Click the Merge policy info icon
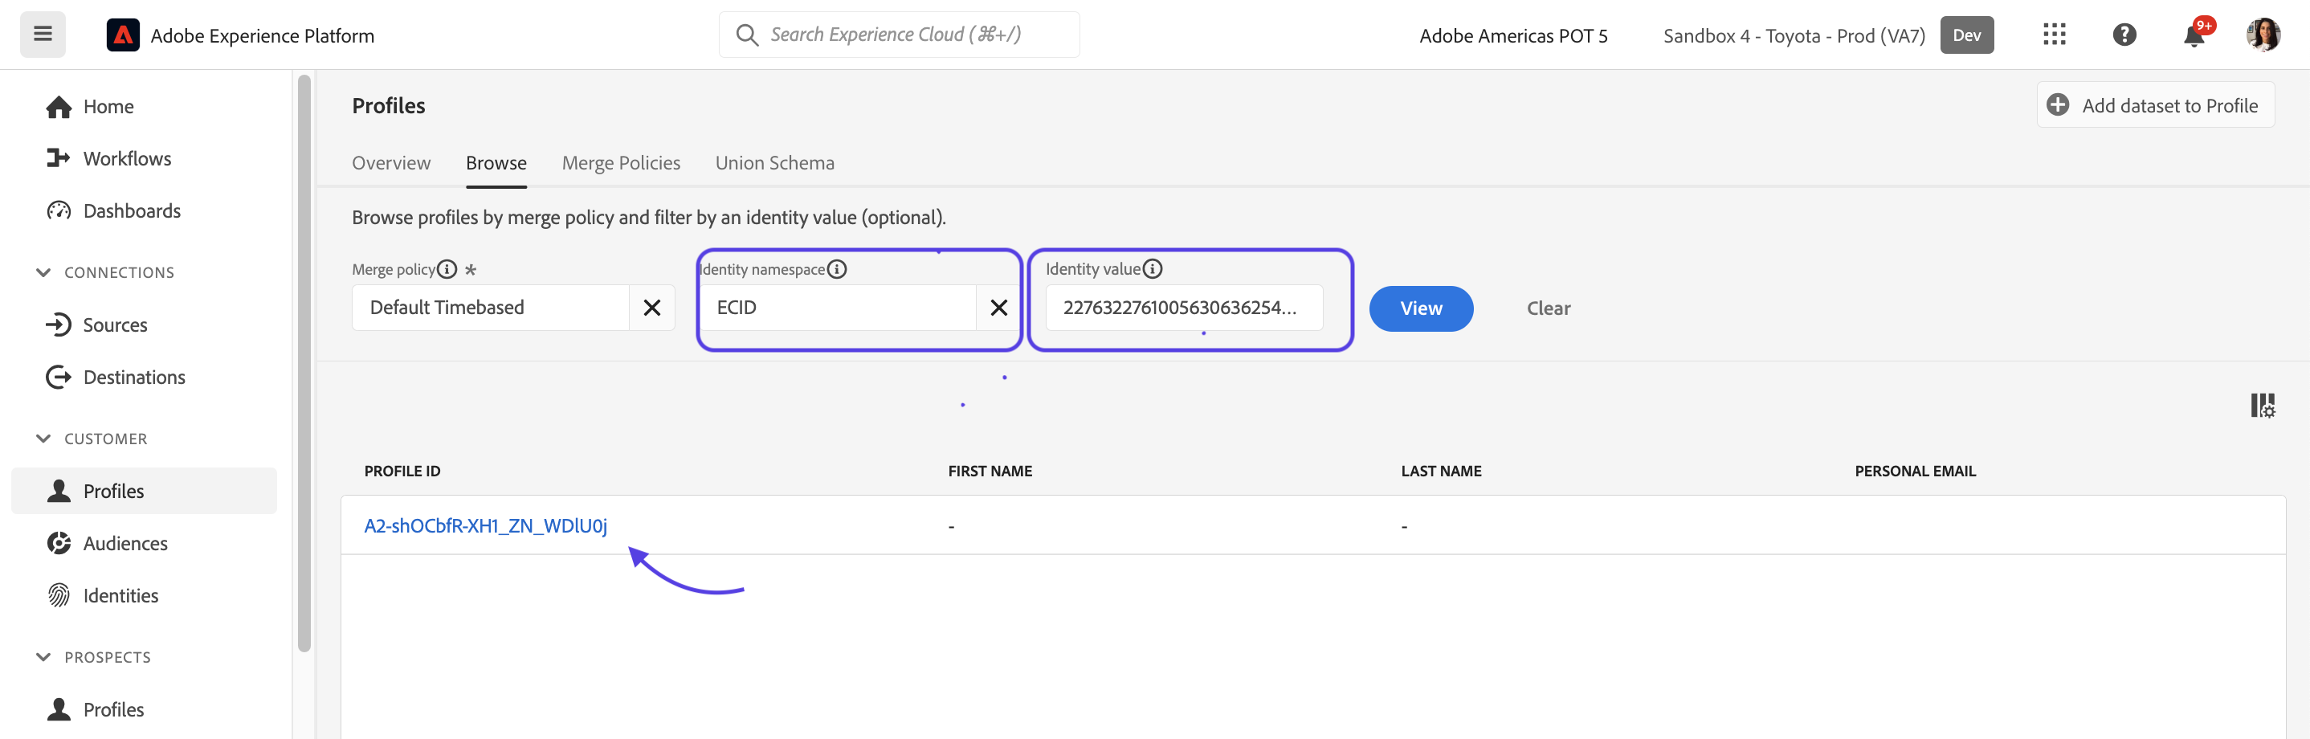 pos(447,269)
